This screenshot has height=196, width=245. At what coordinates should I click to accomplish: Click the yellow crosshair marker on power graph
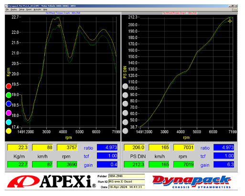[x=230, y=21]
